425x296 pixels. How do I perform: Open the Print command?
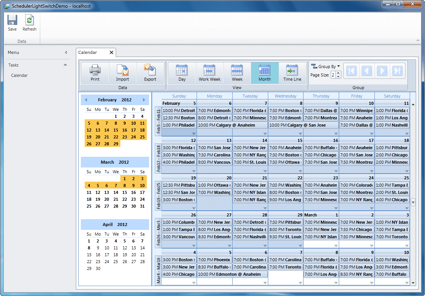(x=95, y=73)
